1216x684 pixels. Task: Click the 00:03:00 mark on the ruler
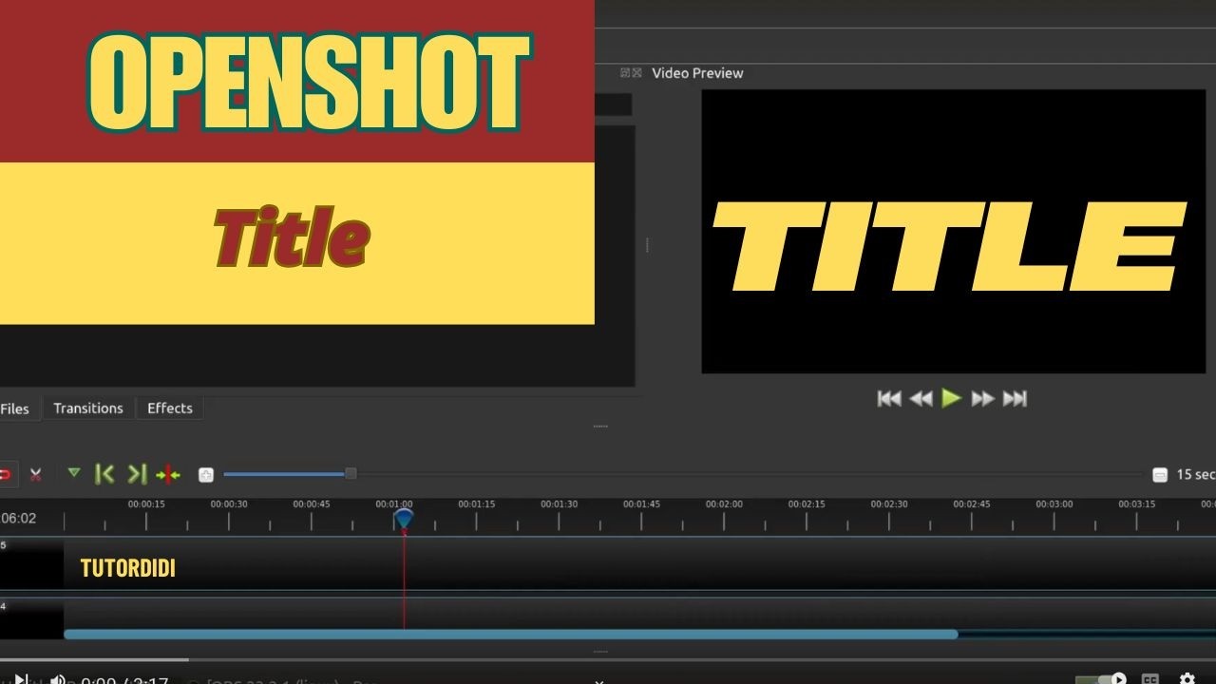tap(1054, 504)
